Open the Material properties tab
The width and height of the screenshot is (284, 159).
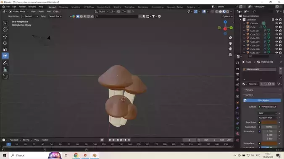(x=238, y=133)
